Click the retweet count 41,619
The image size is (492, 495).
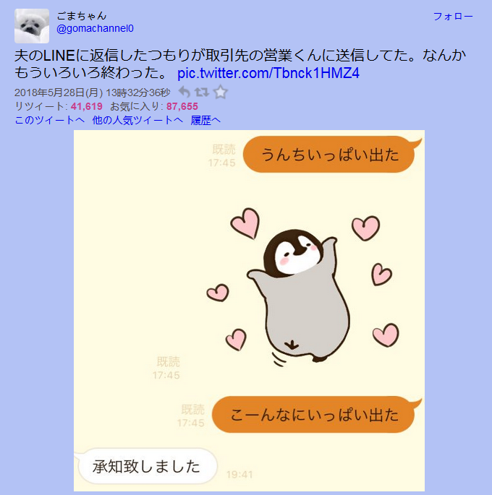pos(87,106)
